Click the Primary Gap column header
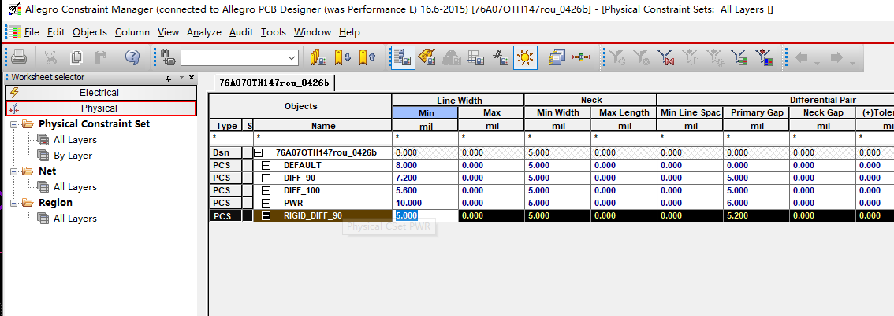Image resolution: width=894 pixels, height=316 pixels. tap(757, 112)
